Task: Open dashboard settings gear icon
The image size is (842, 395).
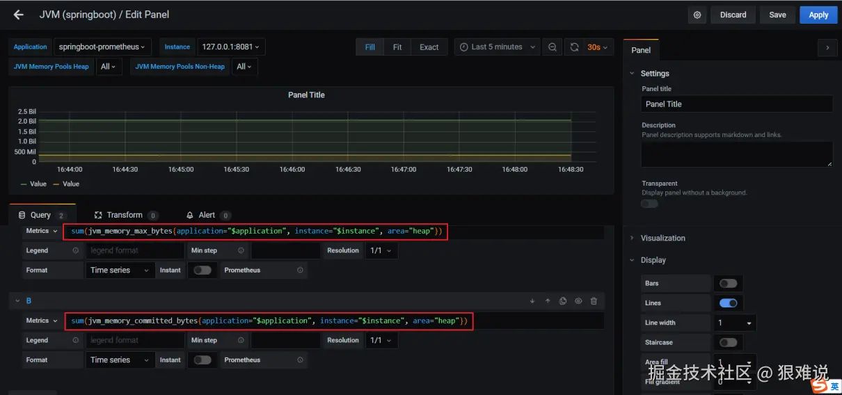Action: pyautogui.click(x=697, y=15)
